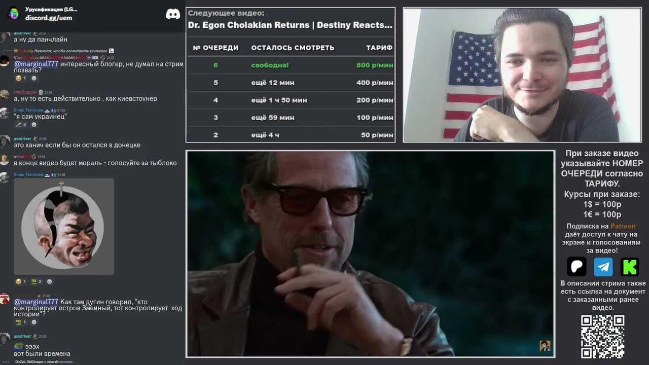This screenshot has height=365, width=649.
Task: Open the discord.gg/uem invite link
Action: [x=49, y=18]
